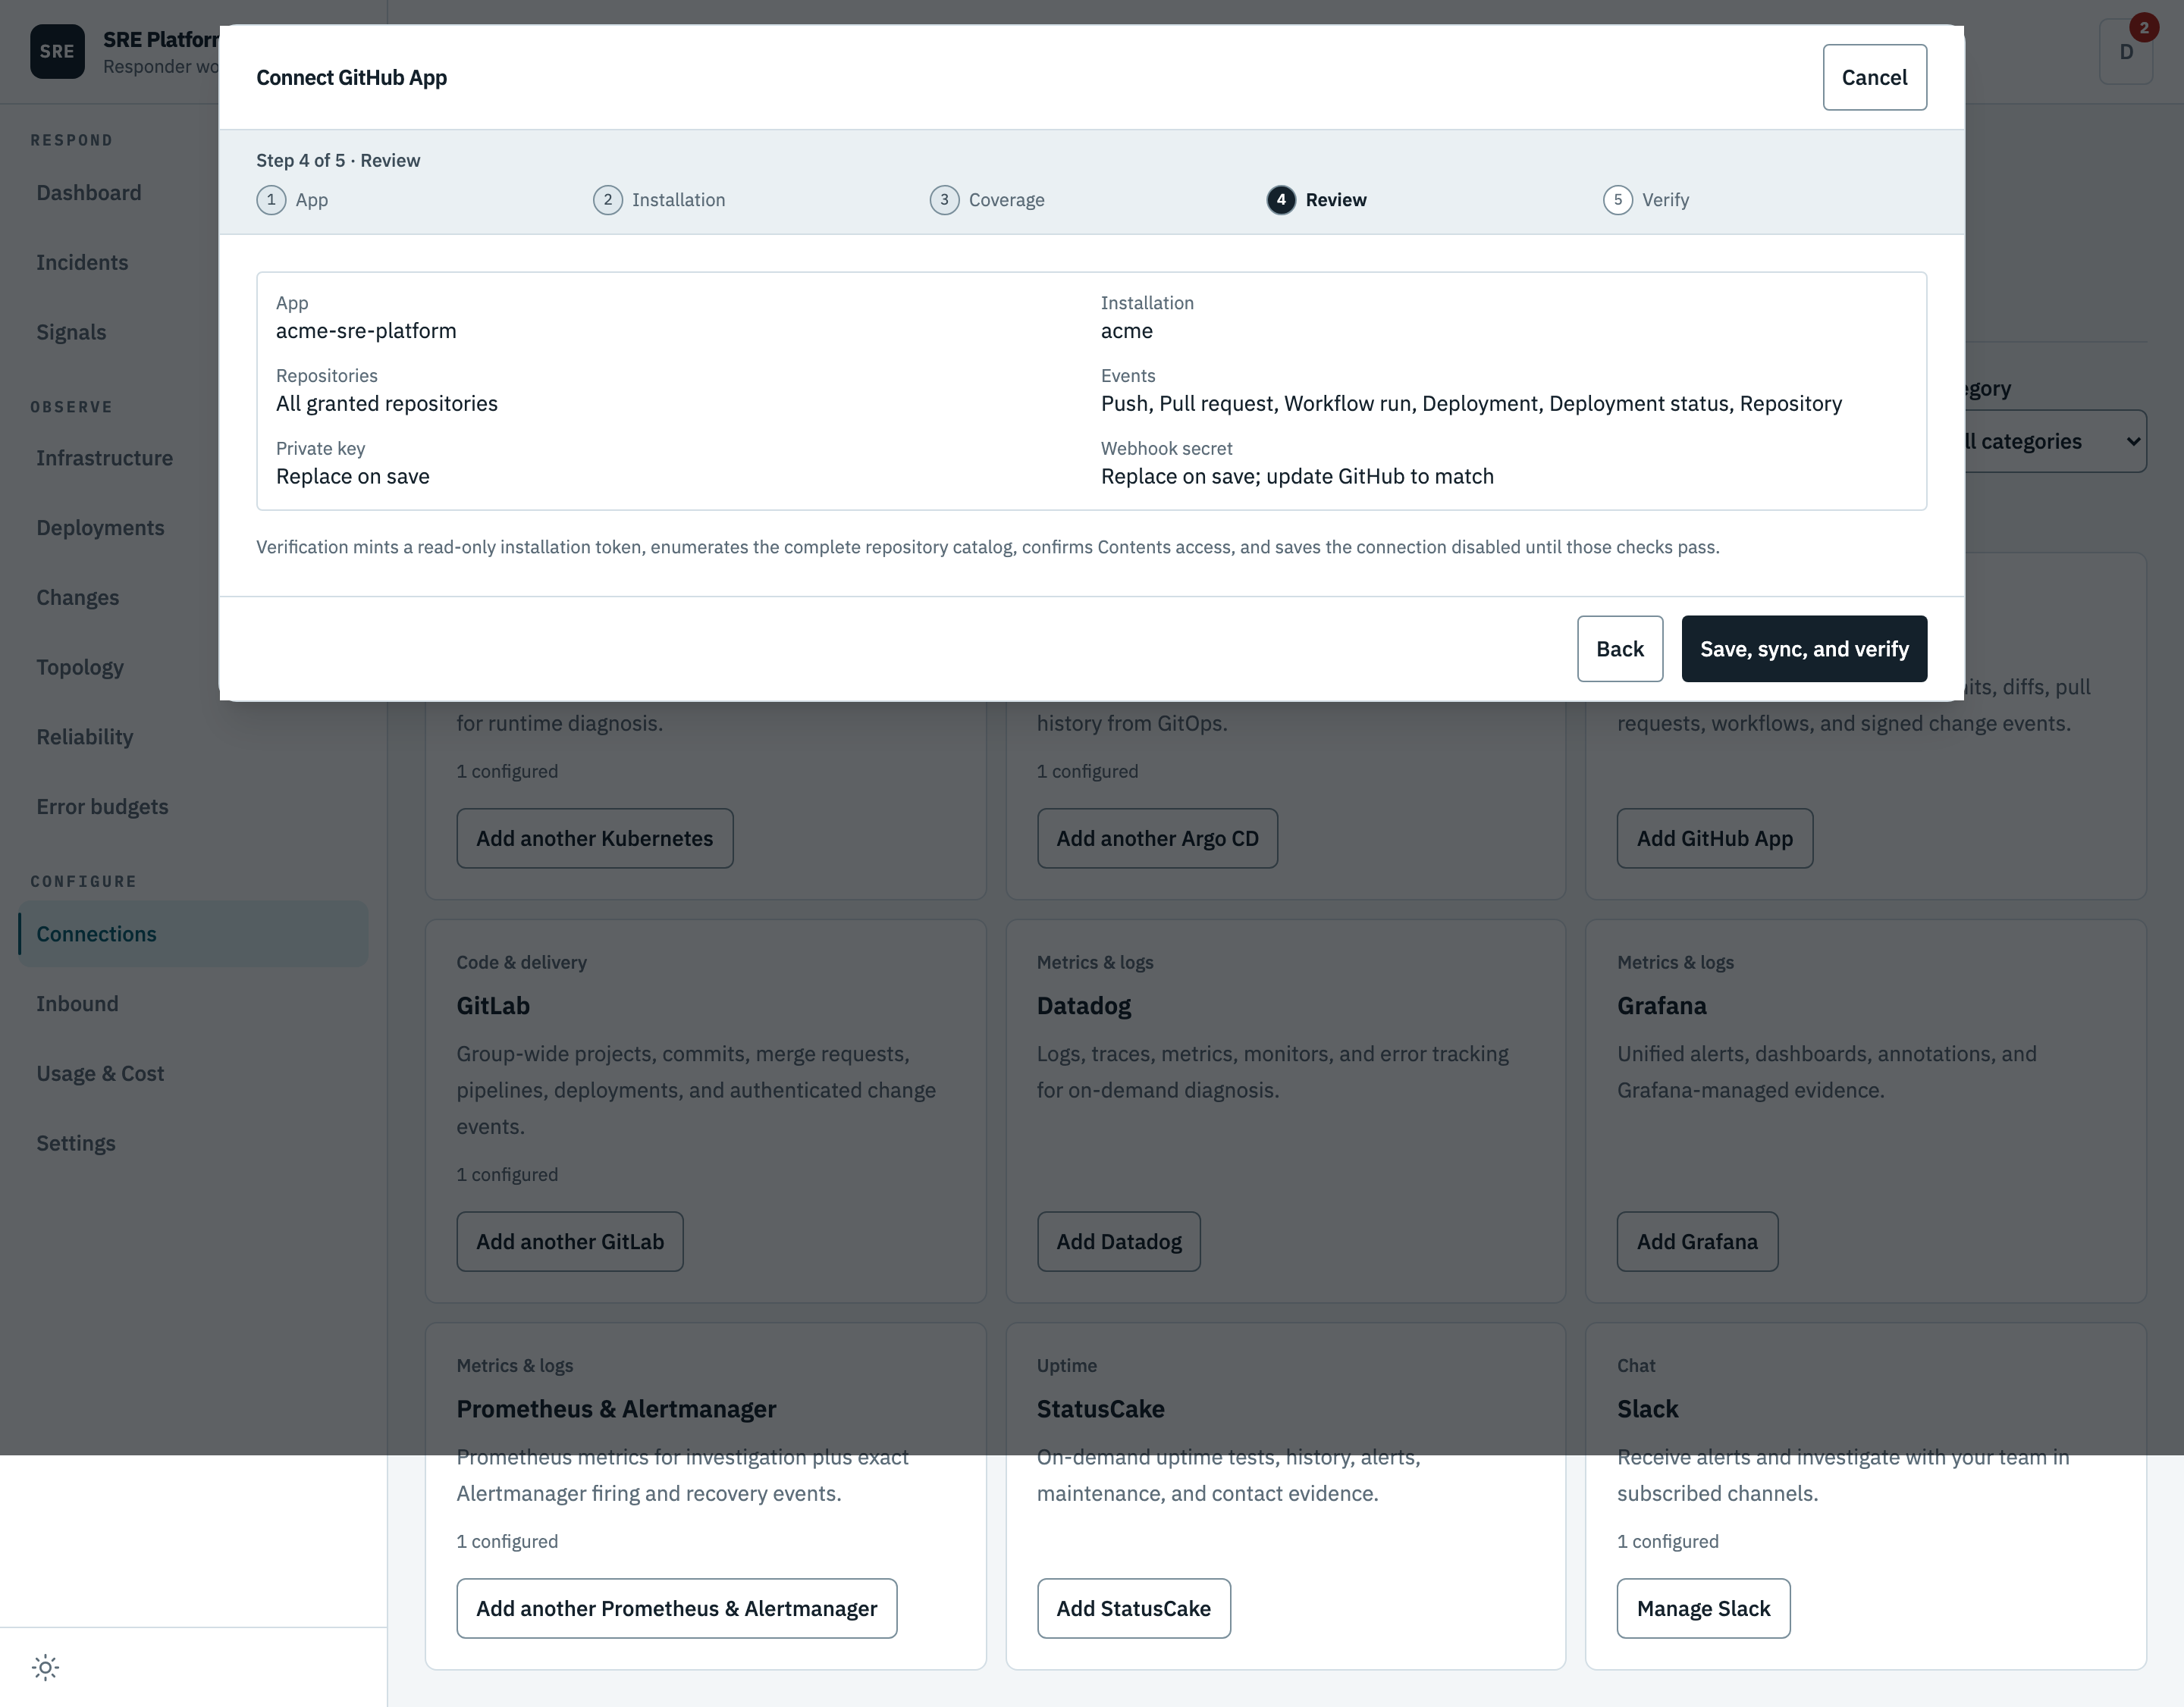Click the Webhook secret replace text
2184x1707 pixels.
click(x=1297, y=477)
